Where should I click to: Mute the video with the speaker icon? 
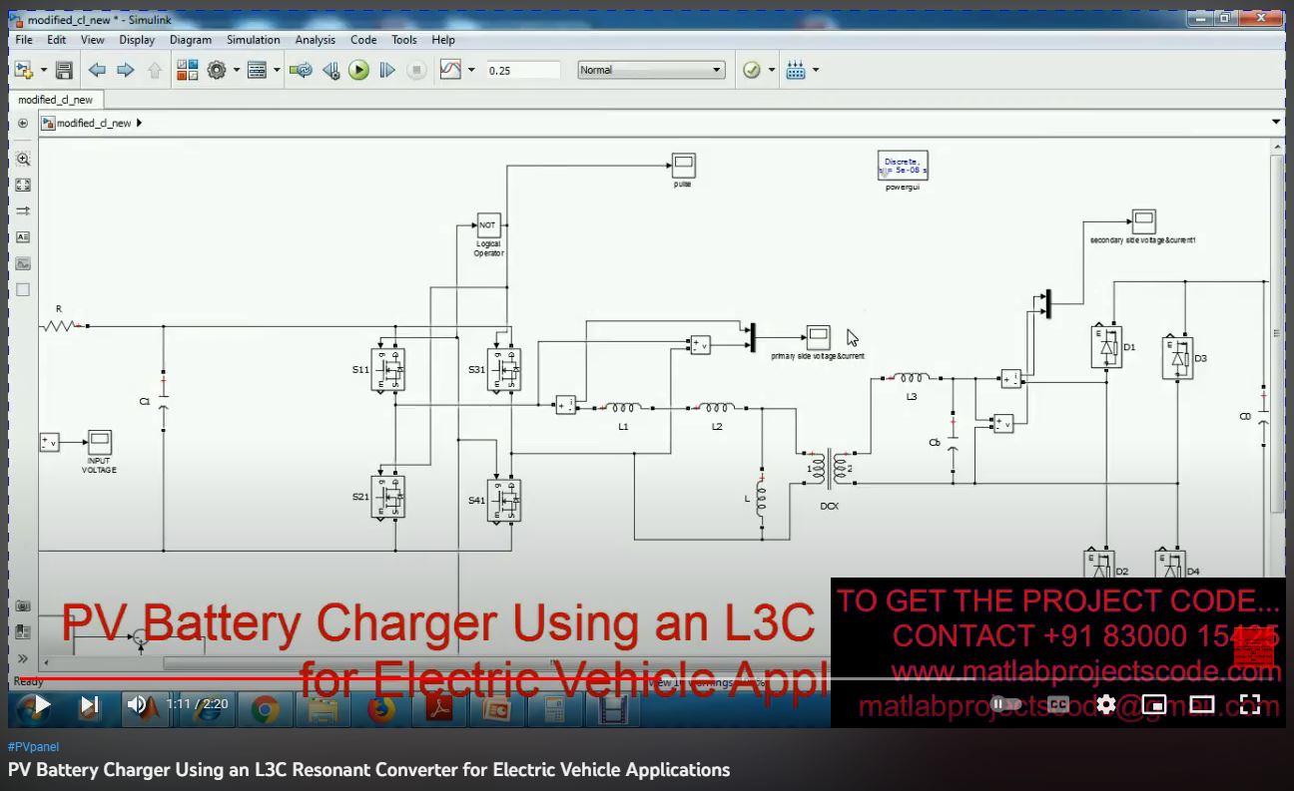[x=138, y=704]
